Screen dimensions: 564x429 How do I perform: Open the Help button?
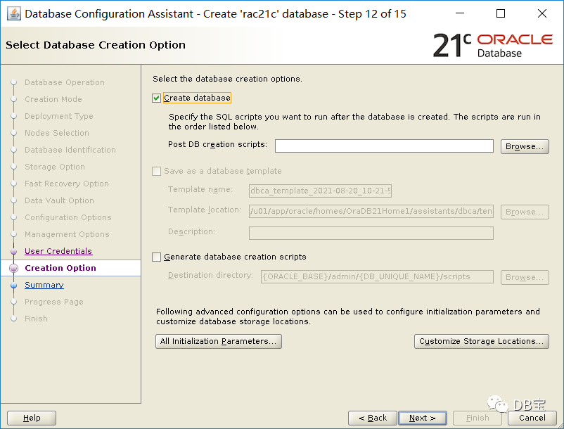click(32, 418)
